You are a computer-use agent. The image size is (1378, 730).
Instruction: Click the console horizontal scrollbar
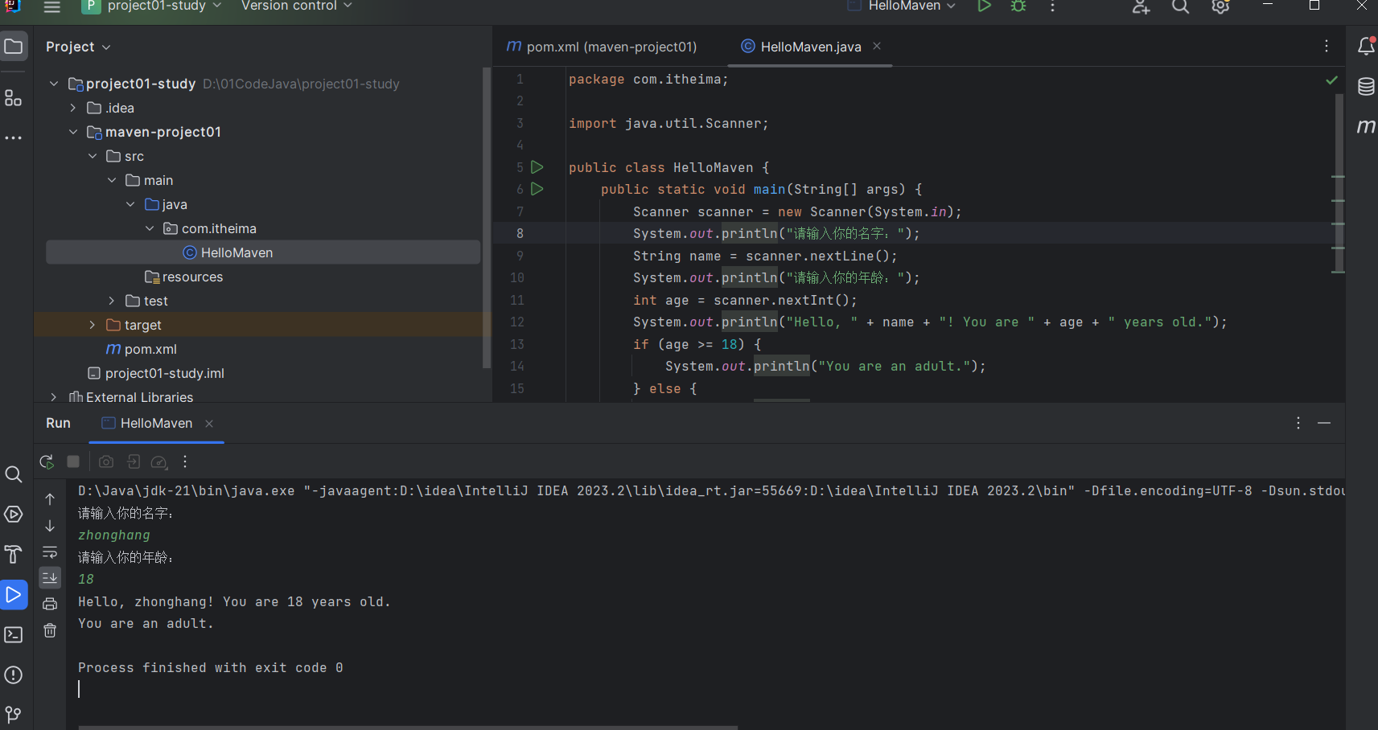click(x=408, y=727)
